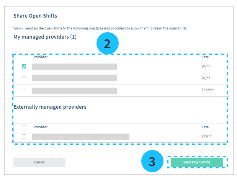Click Rate column header in managed providers table
The height and width of the screenshot is (181, 237).
(205, 57)
